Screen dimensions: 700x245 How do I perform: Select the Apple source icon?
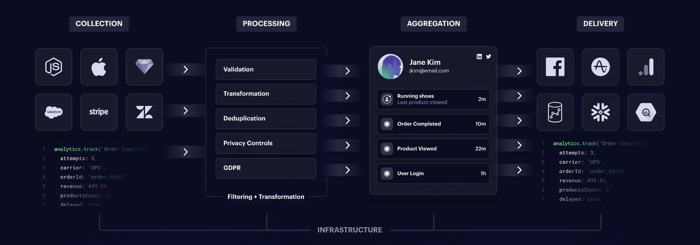pyautogui.click(x=99, y=67)
